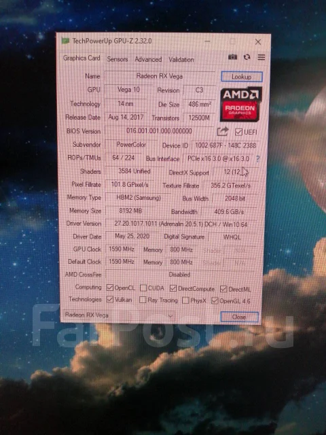
Task: Click the Revision value C3
Action: [x=199, y=90]
